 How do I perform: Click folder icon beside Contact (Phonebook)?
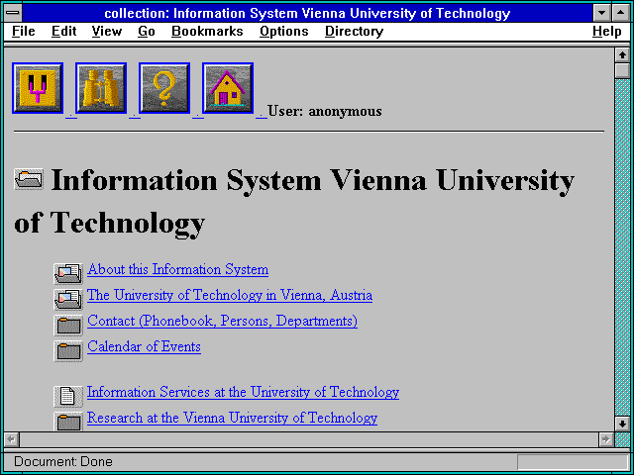click(x=68, y=326)
